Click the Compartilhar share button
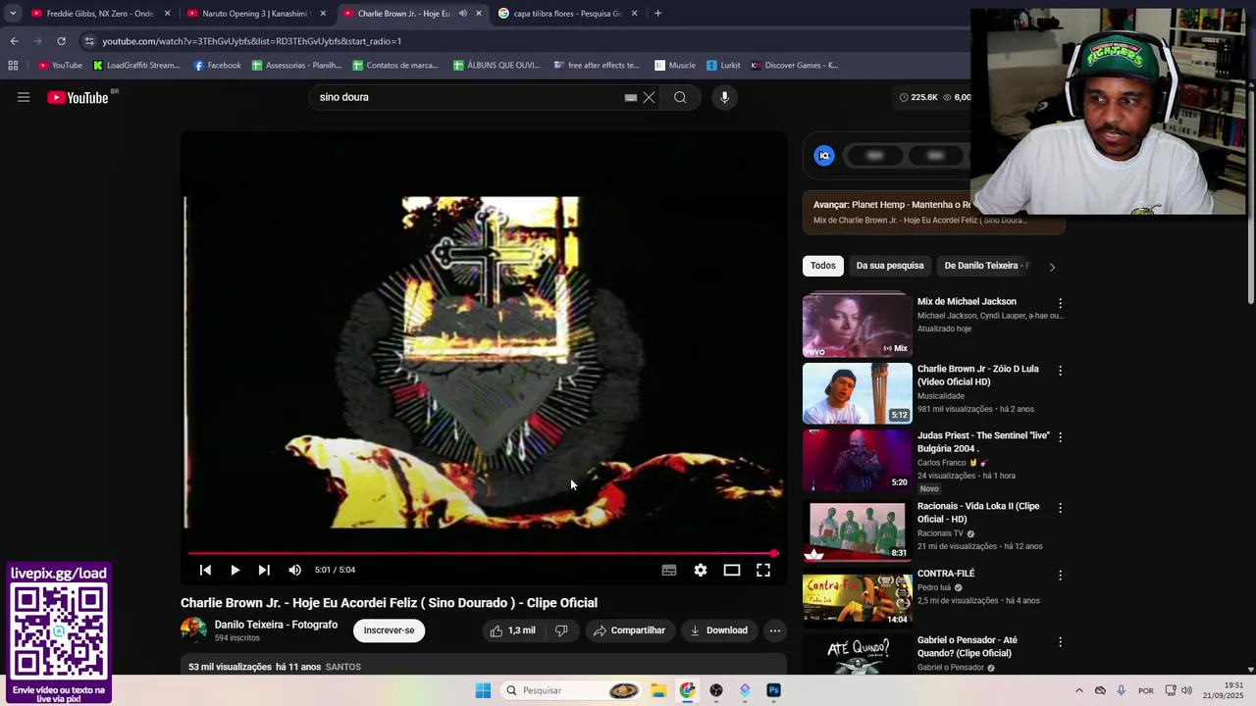The image size is (1256, 706). point(629,630)
